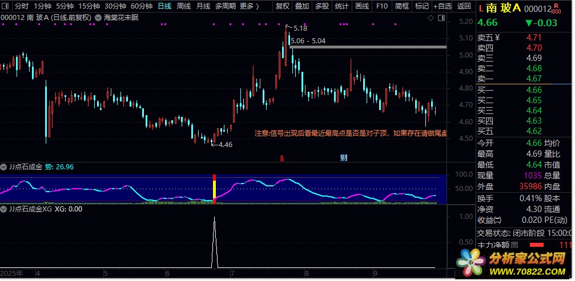Screen dimensions: 575x281
Task: Click the blue 财 finance marker
Action: (x=344, y=158)
